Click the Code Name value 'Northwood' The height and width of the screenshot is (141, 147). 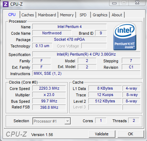point(52,33)
